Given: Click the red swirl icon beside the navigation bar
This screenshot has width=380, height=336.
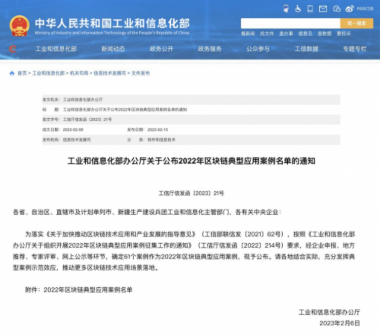Looking at the screenshot, I should (13, 49).
